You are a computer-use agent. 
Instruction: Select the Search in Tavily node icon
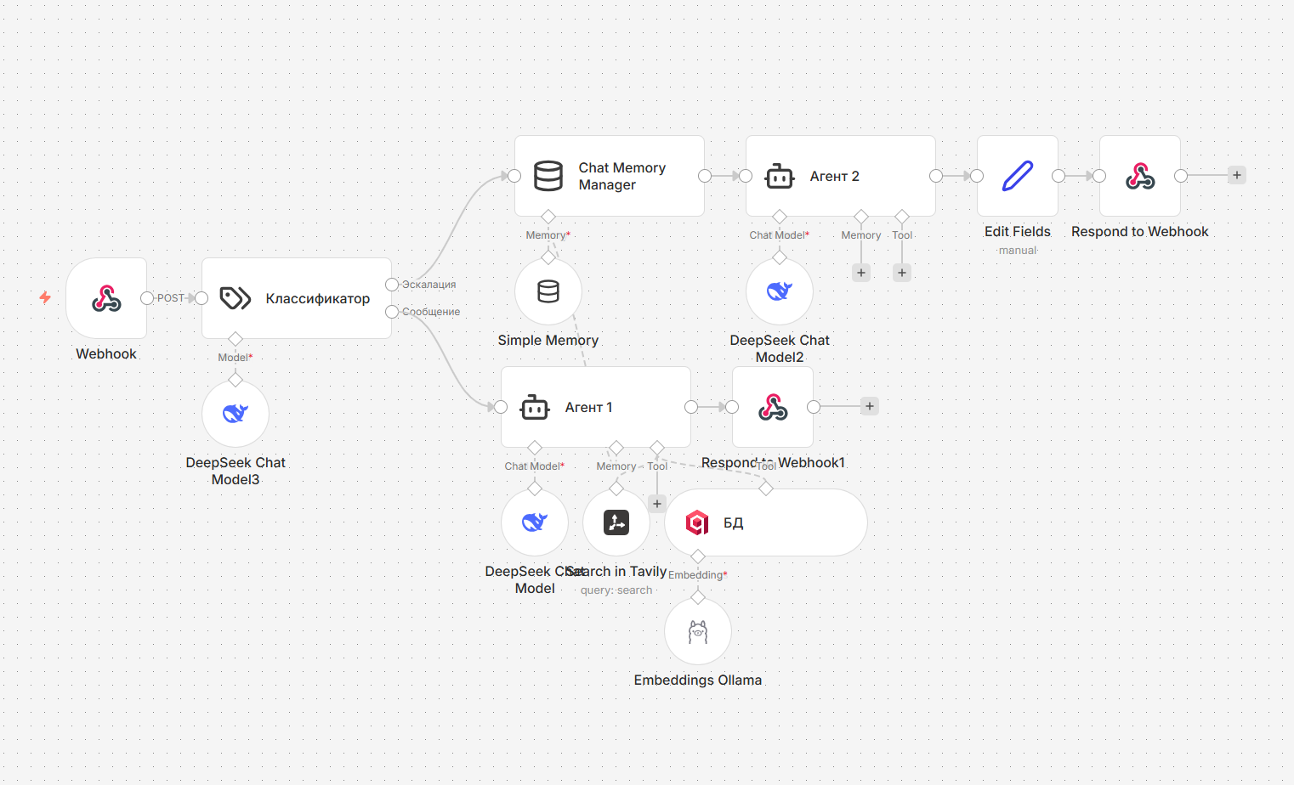(x=616, y=522)
